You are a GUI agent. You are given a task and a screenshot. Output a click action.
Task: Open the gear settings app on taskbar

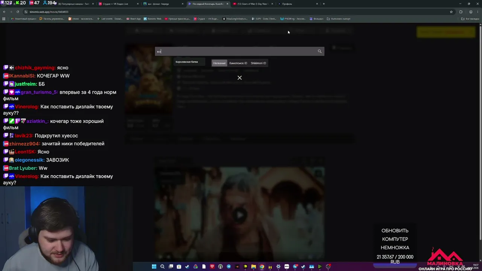coord(278,267)
